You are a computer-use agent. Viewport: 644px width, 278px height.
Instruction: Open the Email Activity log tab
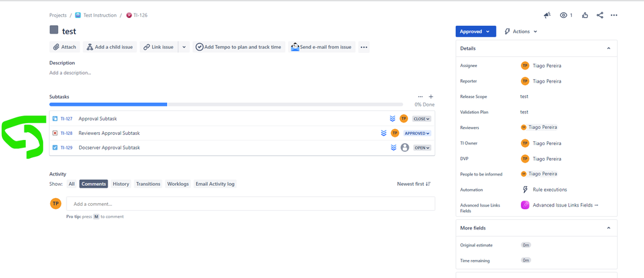(215, 184)
